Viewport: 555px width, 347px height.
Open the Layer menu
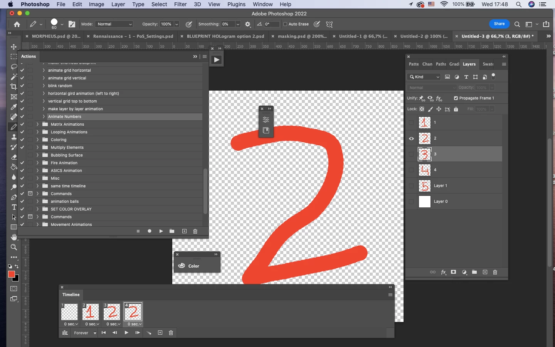point(118,4)
